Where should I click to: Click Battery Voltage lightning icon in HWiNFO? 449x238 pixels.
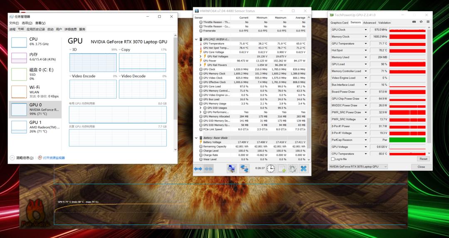(x=201, y=142)
